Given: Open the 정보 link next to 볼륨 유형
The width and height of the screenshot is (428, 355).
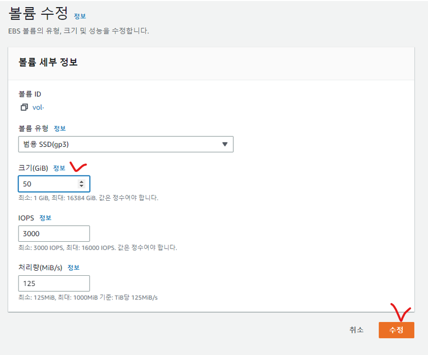Looking at the screenshot, I should (60, 129).
